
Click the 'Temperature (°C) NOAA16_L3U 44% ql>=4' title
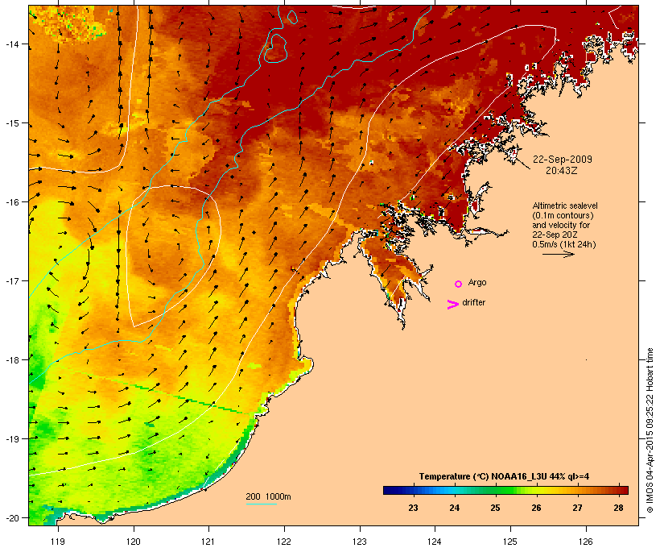[504, 476]
